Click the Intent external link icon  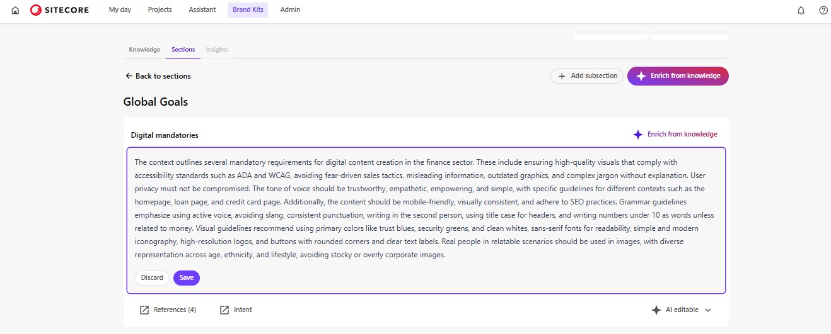click(224, 310)
